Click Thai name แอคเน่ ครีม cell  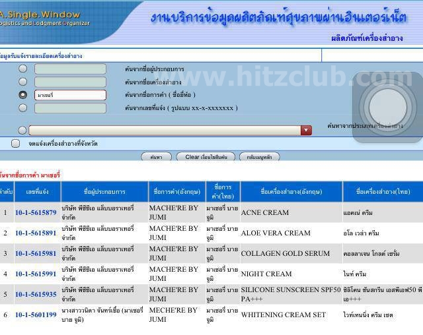click(x=383, y=212)
